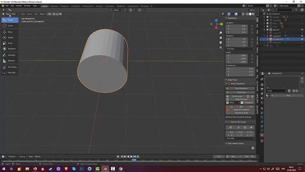
Task: Open the Render menu
Action: (19, 6)
